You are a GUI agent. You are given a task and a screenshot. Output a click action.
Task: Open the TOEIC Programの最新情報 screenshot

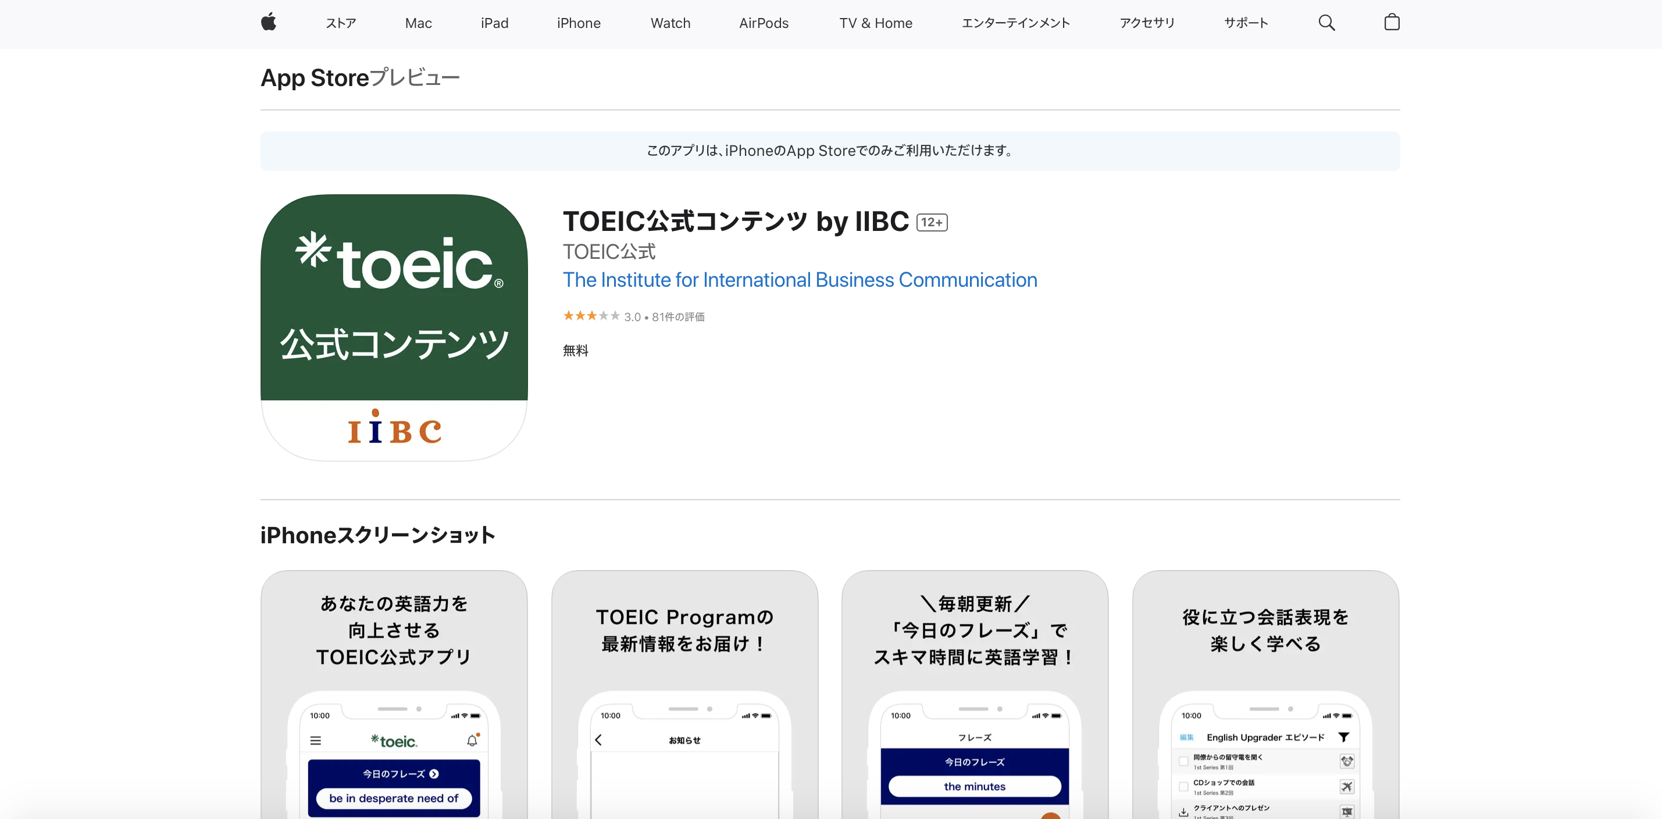point(684,695)
